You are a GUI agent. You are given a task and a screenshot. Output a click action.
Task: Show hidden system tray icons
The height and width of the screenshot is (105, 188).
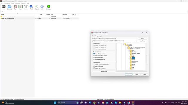162,103
